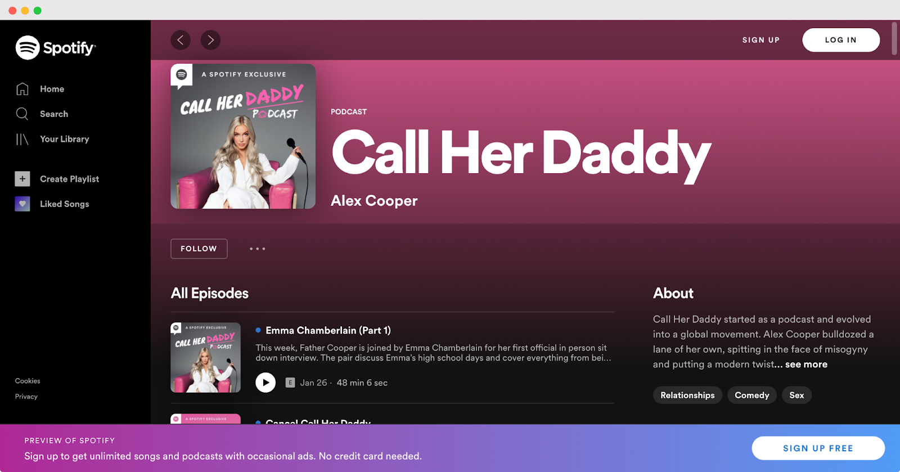Click the SIGN UP FREE button

[x=818, y=448]
